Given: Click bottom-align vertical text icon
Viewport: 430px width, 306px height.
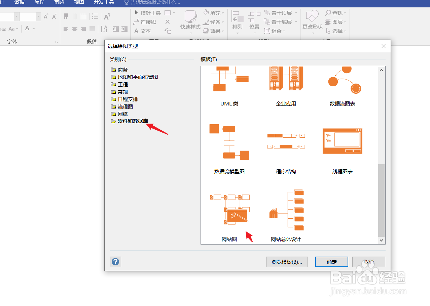Looking at the screenshot, I should tap(83, 16).
